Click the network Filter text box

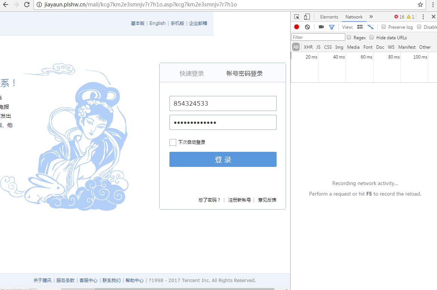(318, 37)
